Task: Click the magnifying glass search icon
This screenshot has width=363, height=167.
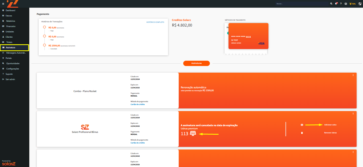Action: [331, 4]
